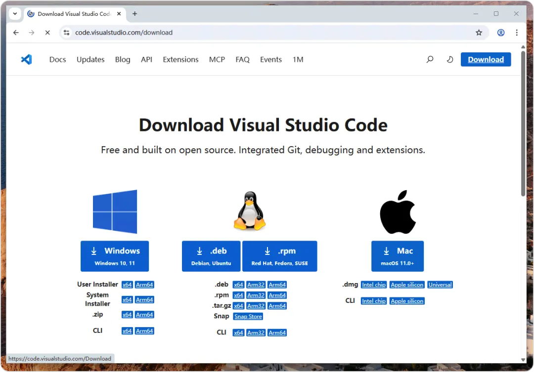The image size is (534, 372).
Task: Open the FAQ nav link
Action: [x=242, y=60]
